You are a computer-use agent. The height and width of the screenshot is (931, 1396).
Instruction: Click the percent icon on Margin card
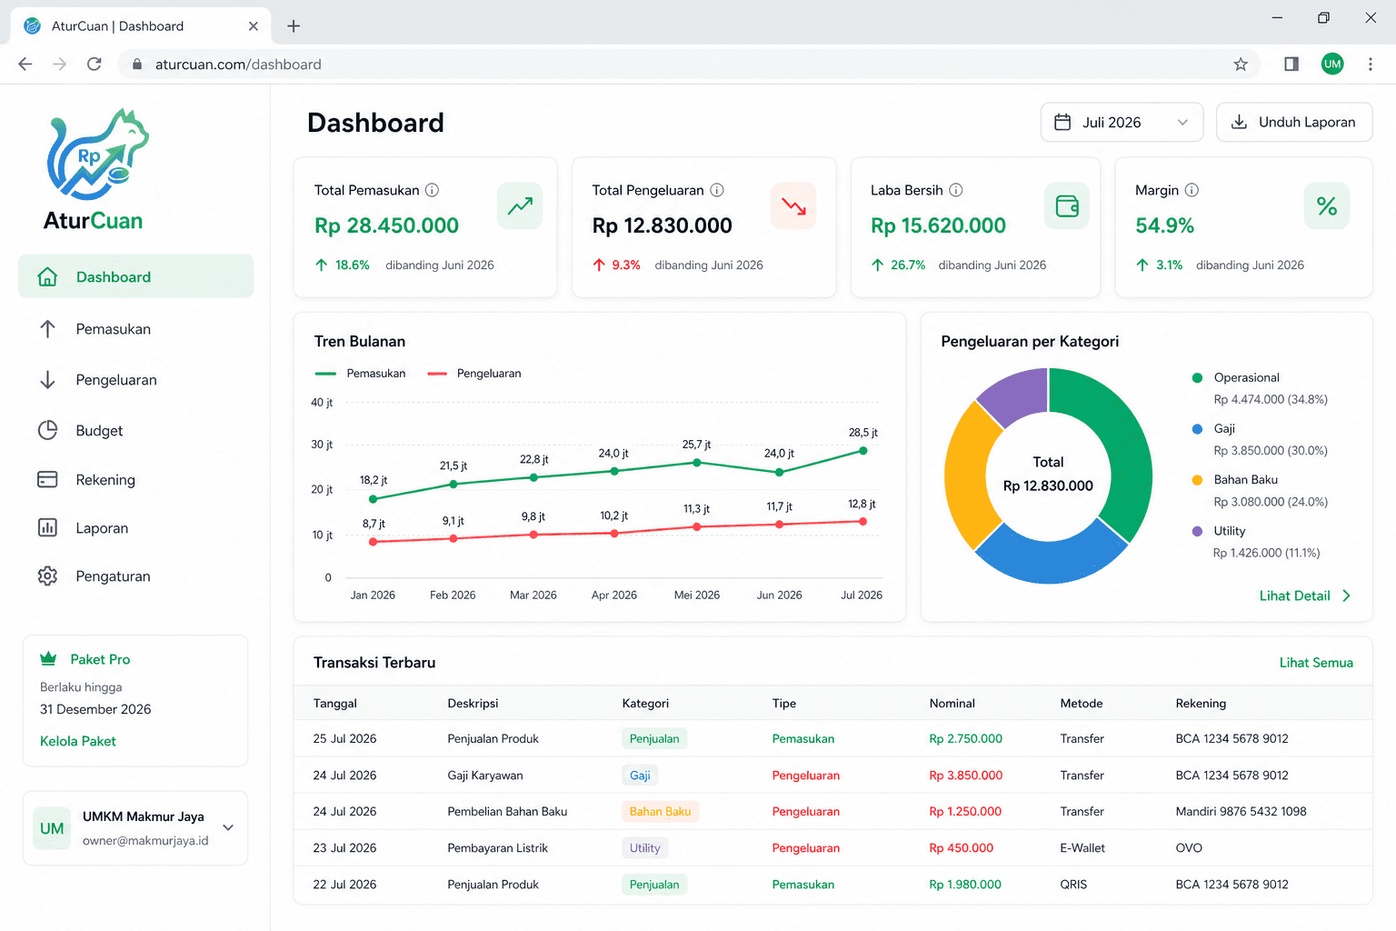[x=1327, y=205]
